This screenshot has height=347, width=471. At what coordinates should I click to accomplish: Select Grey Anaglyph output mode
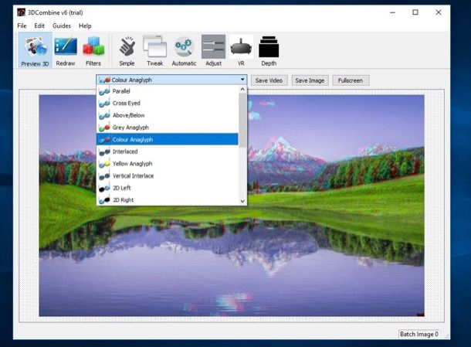tap(168, 128)
